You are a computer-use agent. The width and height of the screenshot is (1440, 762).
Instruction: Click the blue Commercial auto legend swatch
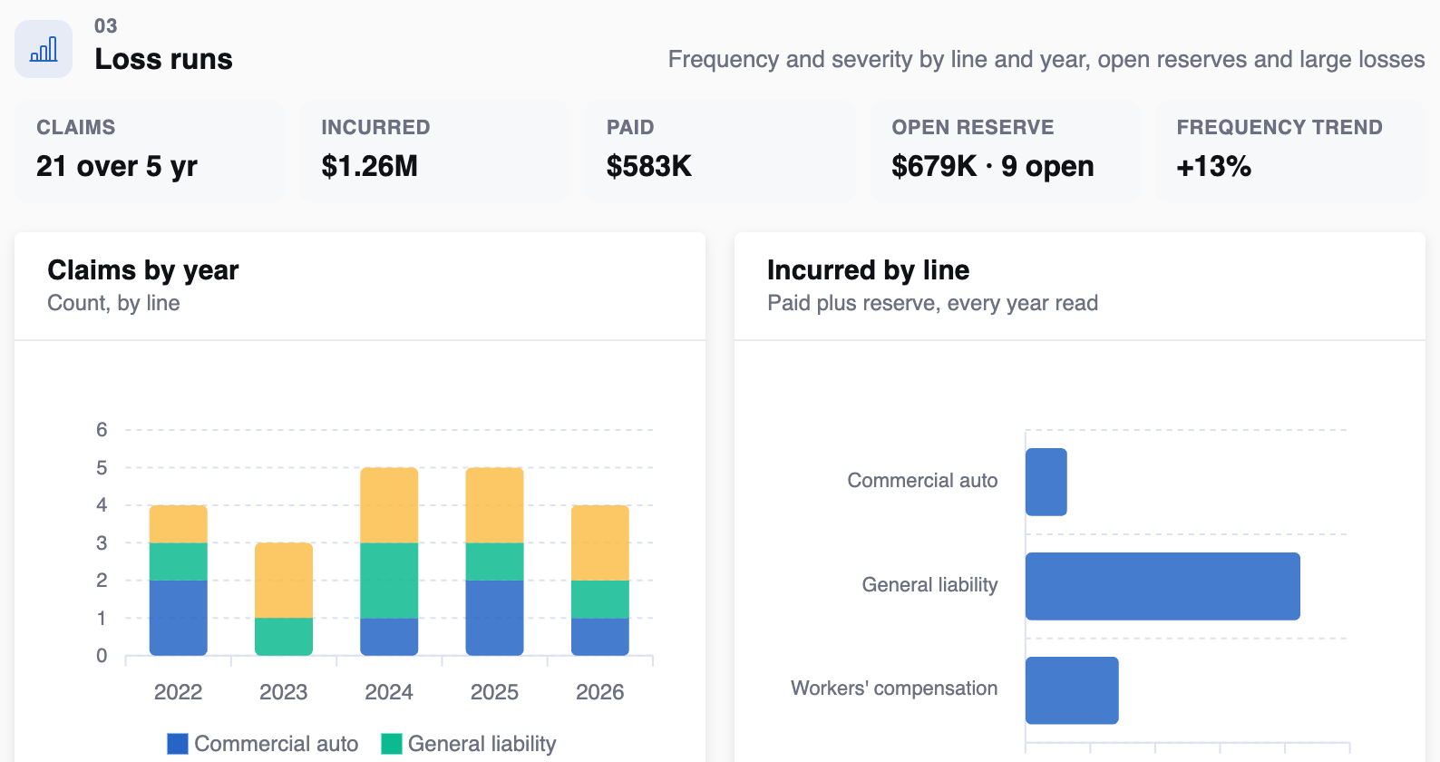(178, 744)
